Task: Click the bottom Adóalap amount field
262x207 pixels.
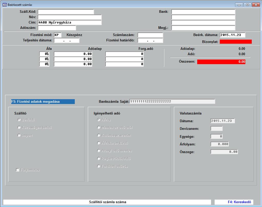Action: click(73, 64)
